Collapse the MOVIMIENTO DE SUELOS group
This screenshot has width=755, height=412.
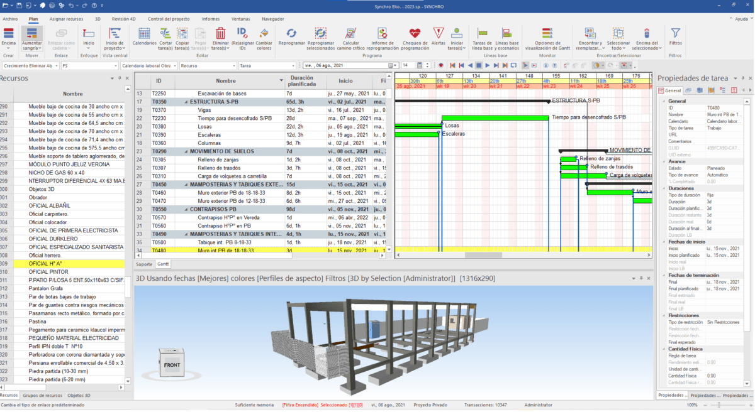tap(186, 151)
